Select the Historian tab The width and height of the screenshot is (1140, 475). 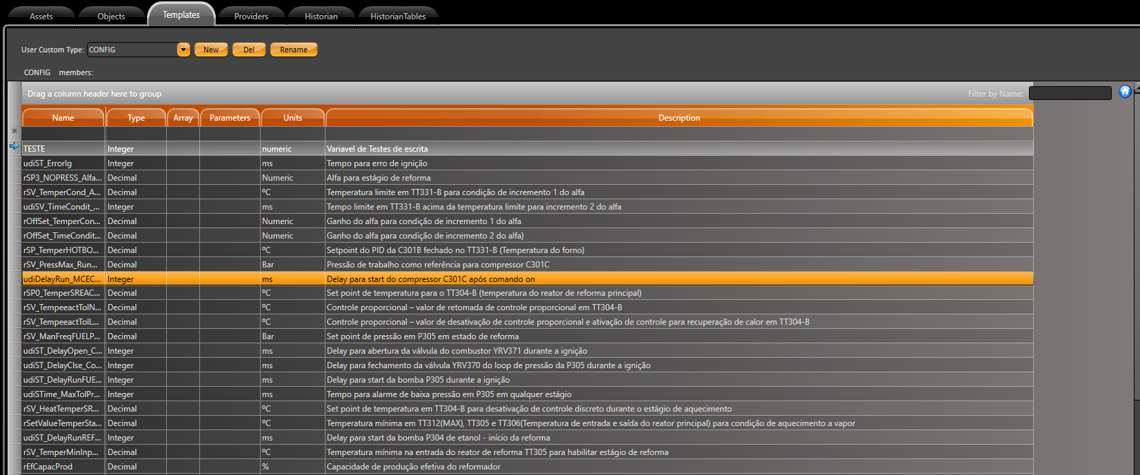tap(321, 16)
